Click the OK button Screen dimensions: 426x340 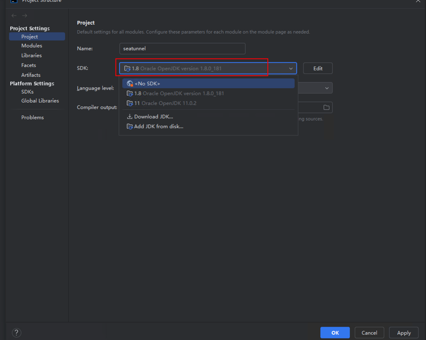pyautogui.click(x=335, y=333)
